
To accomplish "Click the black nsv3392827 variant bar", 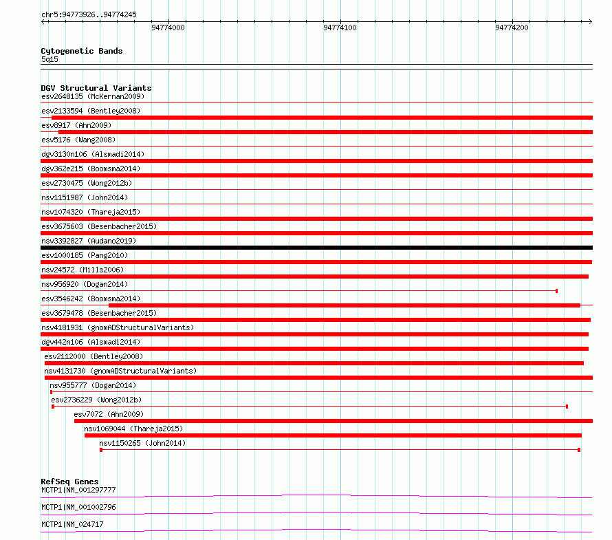I will (x=316, y=248).
